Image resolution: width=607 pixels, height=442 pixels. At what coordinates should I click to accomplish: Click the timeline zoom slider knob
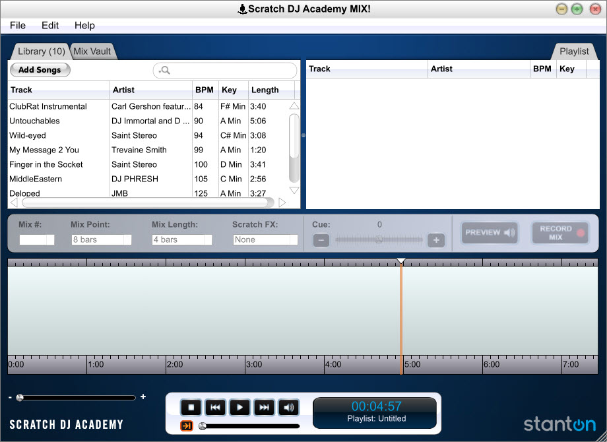[20, 398]
